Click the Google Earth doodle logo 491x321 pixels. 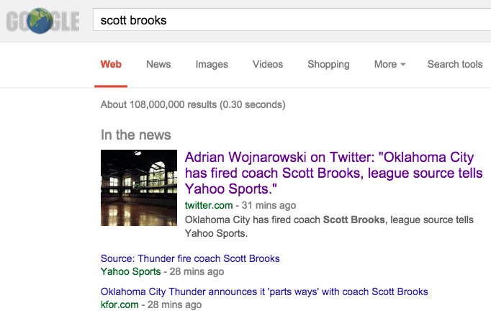tap(42, 22)
